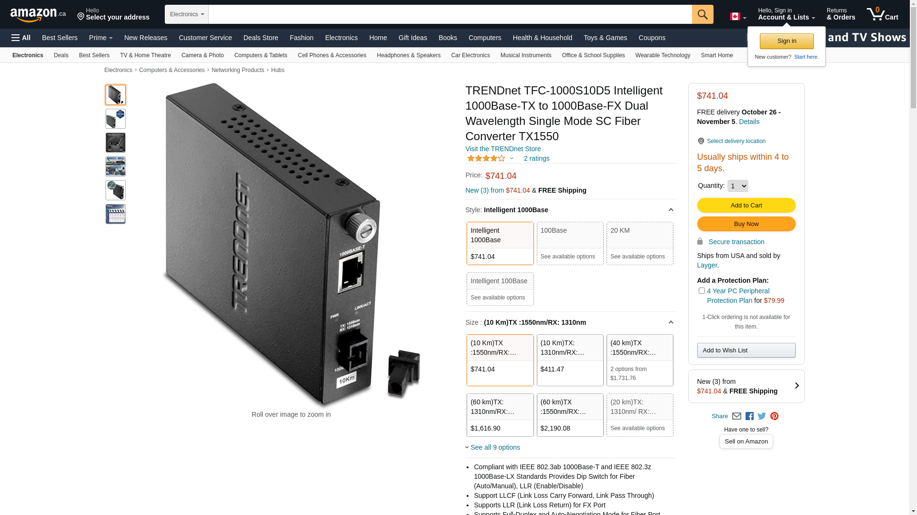Share via Facebook icon
The width and height of the screenshot is (917, 515).
[x=749, y=416]
